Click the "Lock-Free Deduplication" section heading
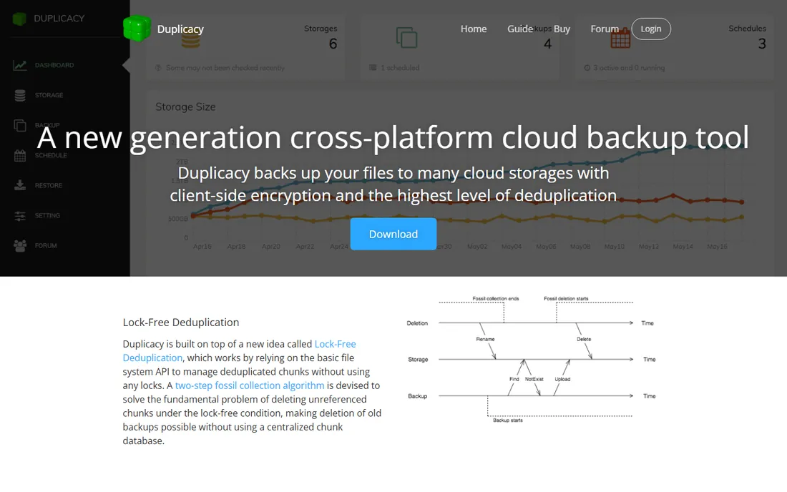This screenshot has height=492, width=787. (x=181, y=322)
